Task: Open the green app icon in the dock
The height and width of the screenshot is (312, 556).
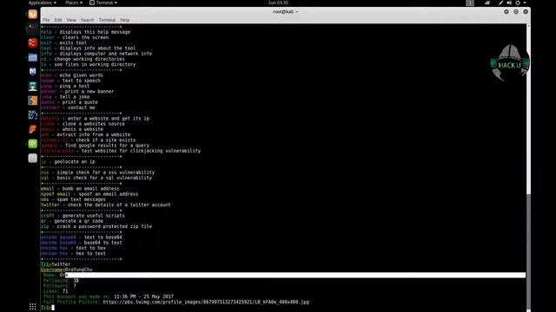Action: pos(33,144)
